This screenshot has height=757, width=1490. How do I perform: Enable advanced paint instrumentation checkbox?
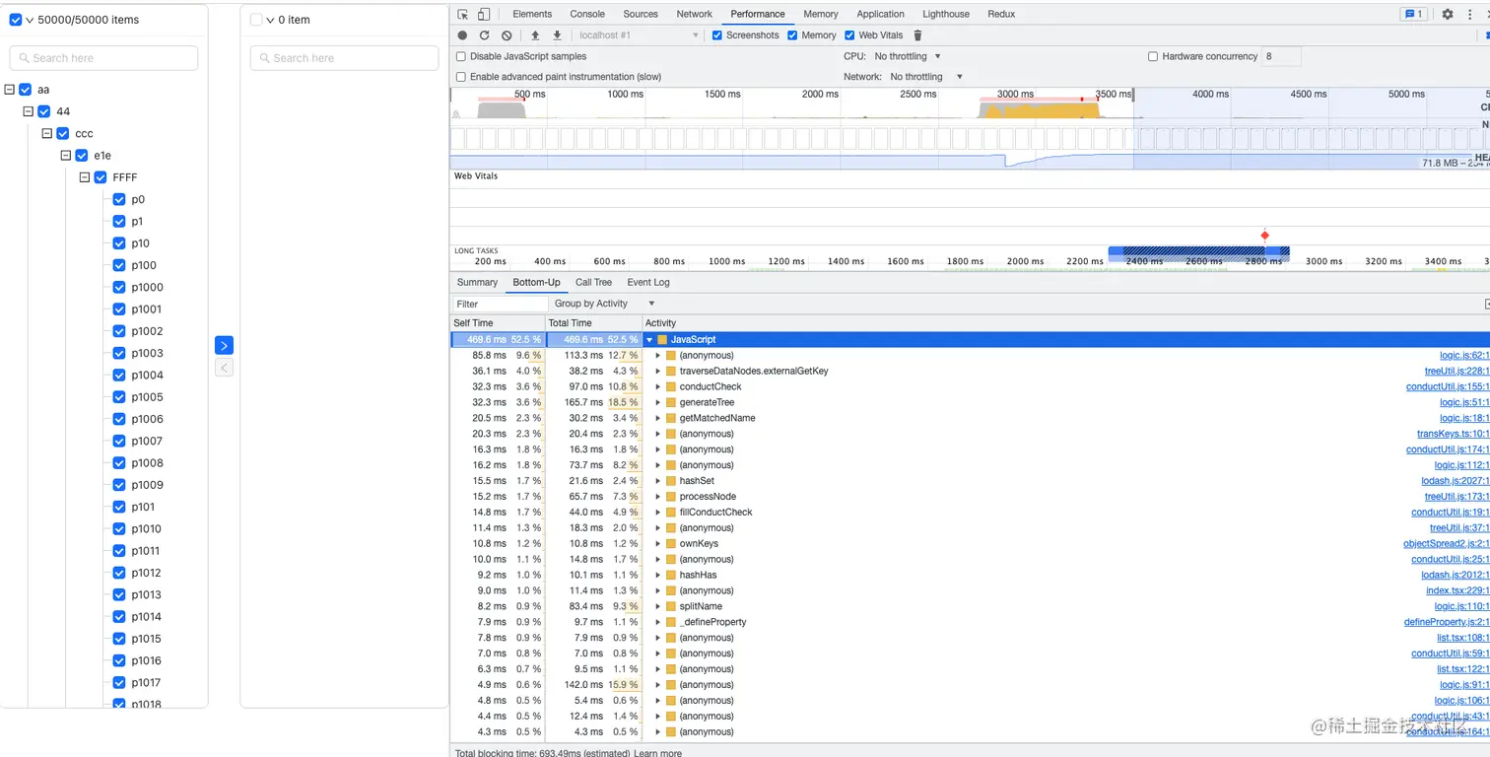[461, 77]
